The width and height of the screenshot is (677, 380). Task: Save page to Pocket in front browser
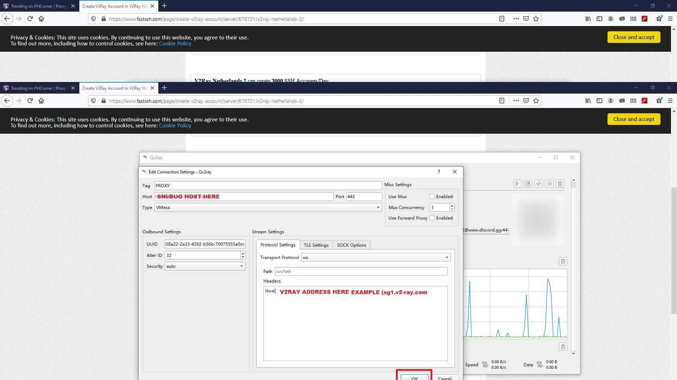tap(526, 101)
